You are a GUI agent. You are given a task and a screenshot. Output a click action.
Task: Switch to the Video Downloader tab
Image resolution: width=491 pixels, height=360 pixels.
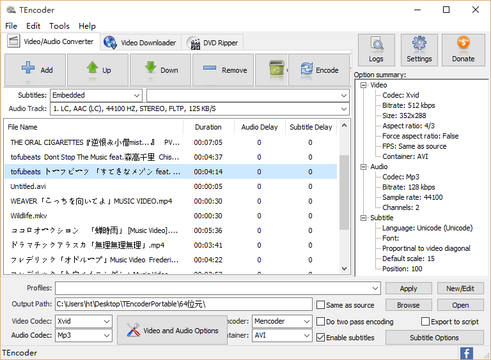tap(141, 43)
